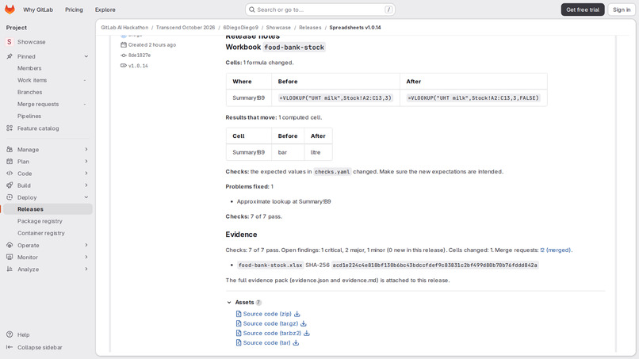Image resolution: width=639 pixels, height=359 pixels.
Task: Open Merge requests in the sidebar
Action: pyautogui.click(x=38, y=105)
